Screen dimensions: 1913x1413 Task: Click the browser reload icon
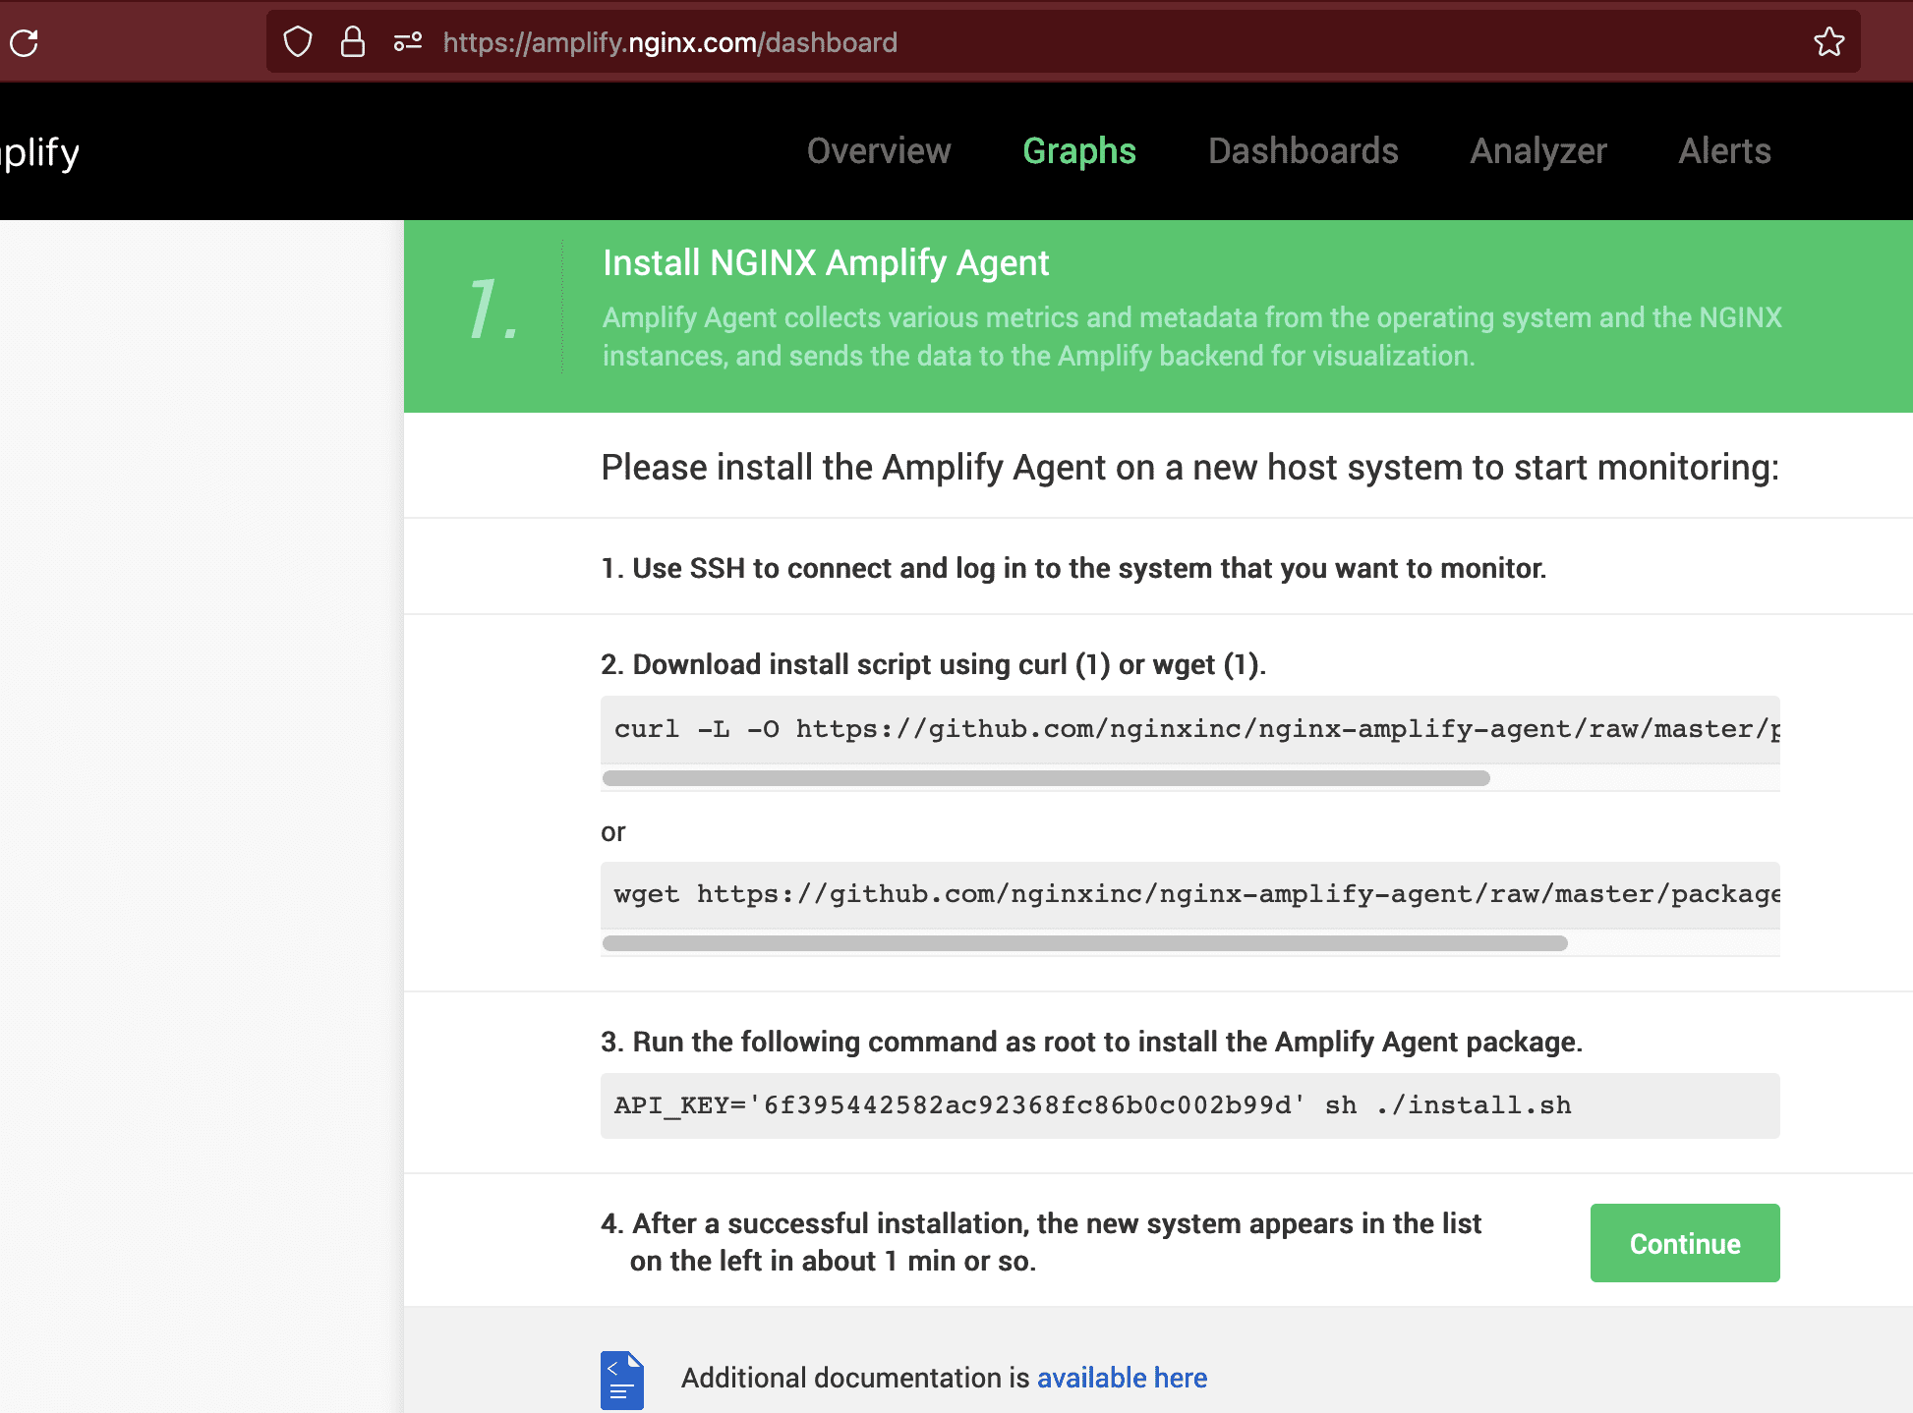point(25,42)
